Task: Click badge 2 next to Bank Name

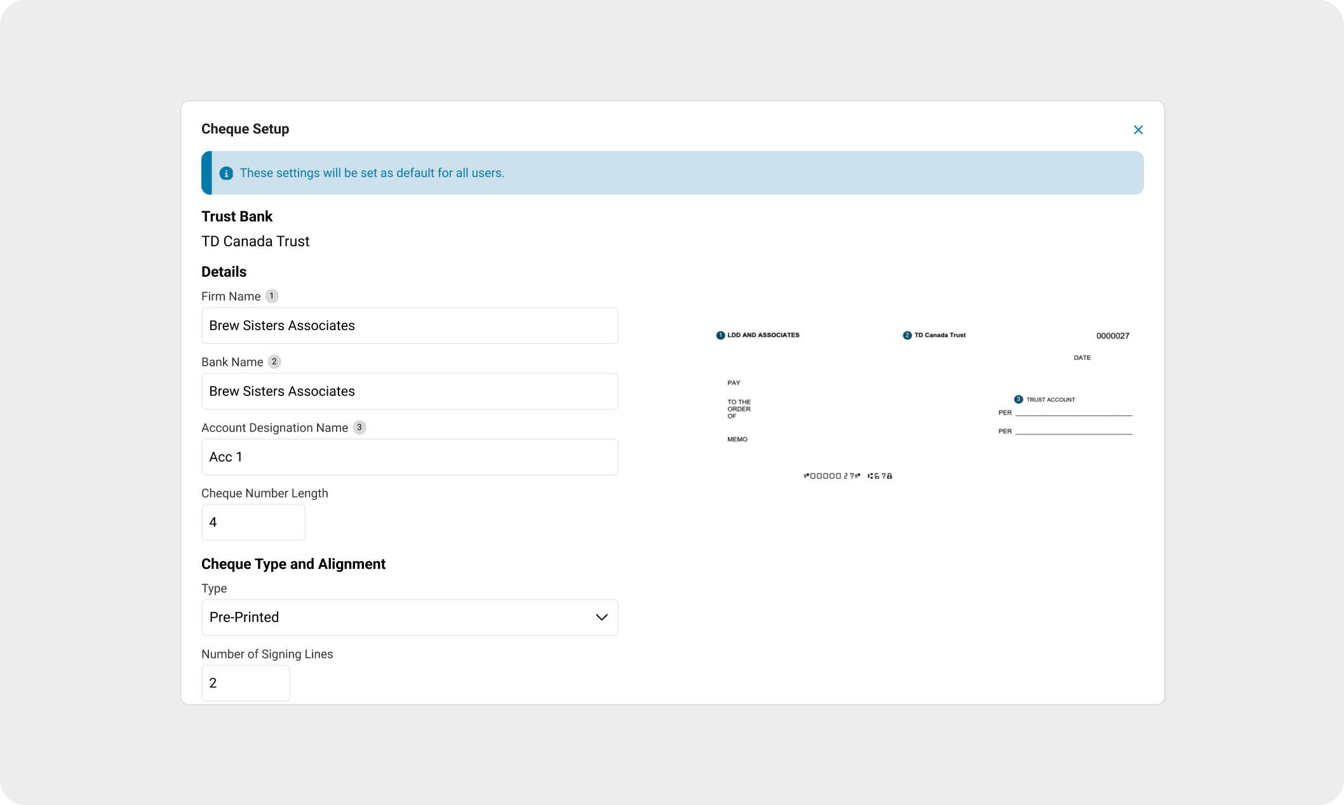Action: (274, 361)
